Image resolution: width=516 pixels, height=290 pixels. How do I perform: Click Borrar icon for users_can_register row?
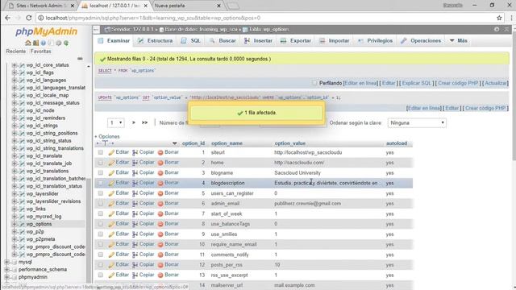tap(160, 193)
